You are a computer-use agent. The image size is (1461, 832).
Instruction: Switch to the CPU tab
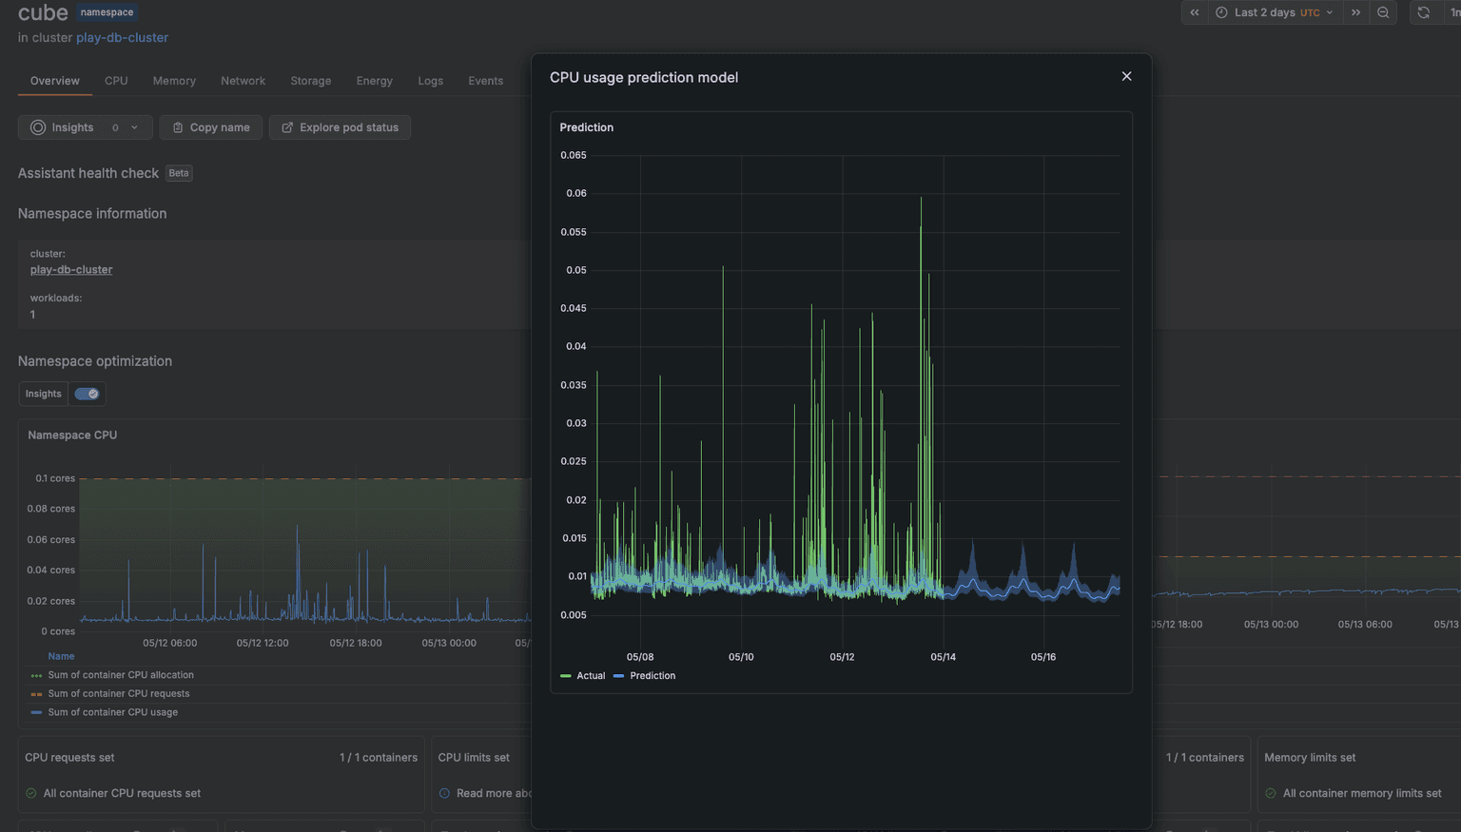pyautogui.click(x=116, y=81)
